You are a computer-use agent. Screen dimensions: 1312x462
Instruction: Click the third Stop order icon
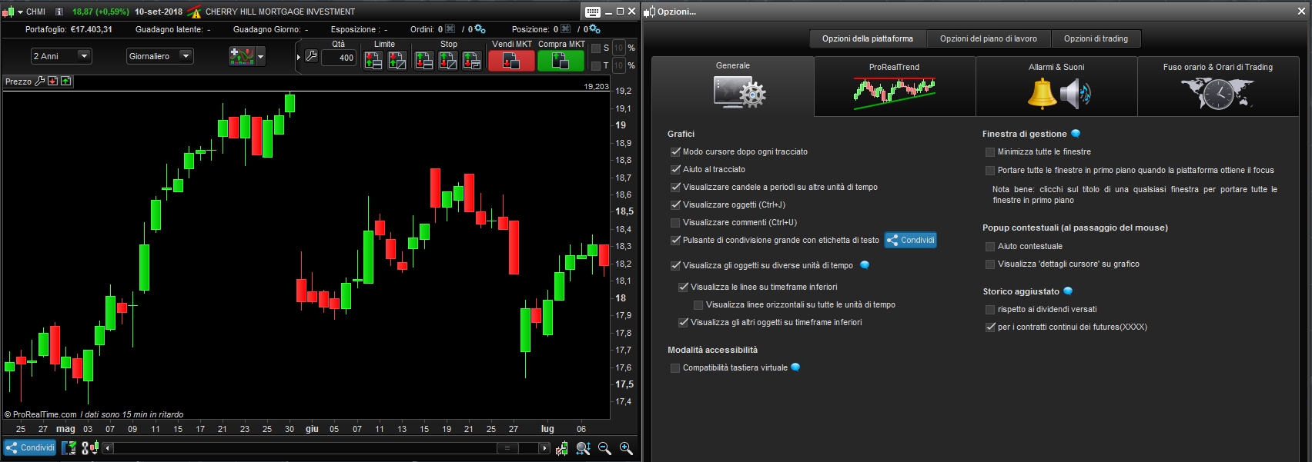coord(472,60)
